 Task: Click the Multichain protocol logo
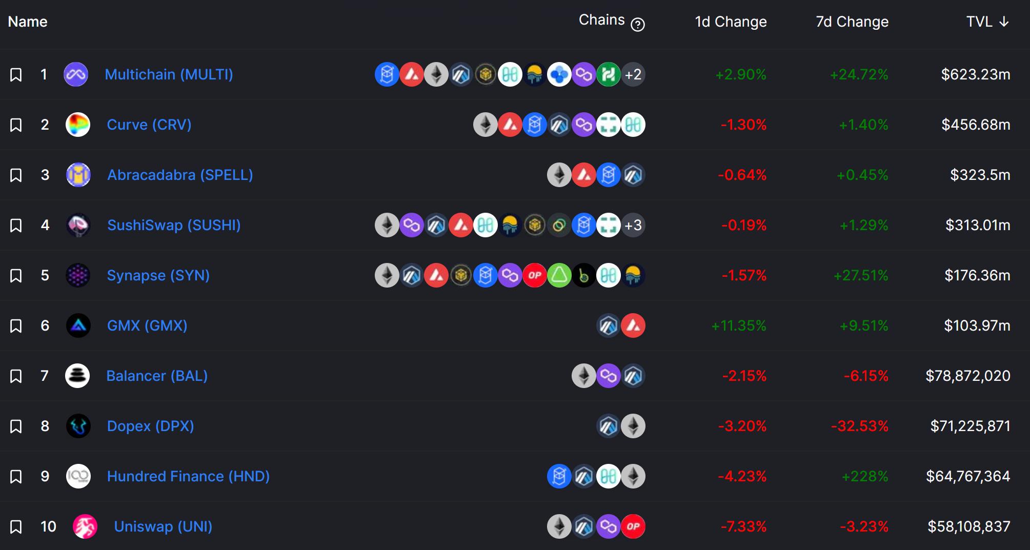[76, 74]
